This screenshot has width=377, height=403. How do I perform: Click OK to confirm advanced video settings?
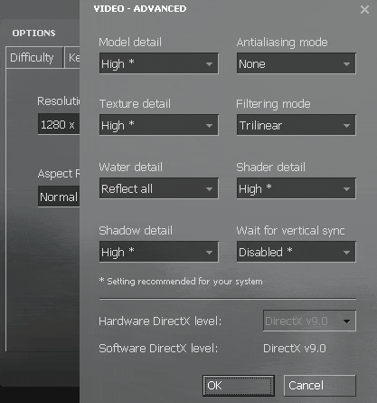(239, 386)
